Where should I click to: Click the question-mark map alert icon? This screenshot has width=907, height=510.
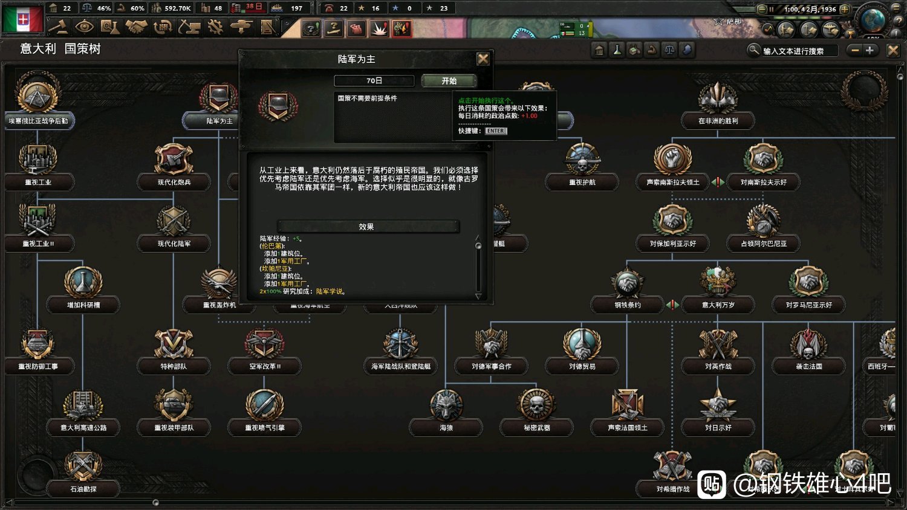tap(311, 28)
